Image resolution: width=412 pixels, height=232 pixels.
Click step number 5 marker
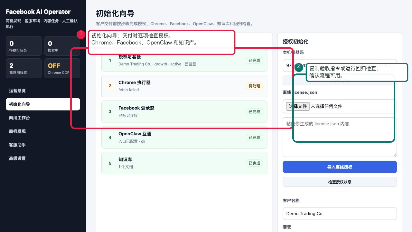110,163
